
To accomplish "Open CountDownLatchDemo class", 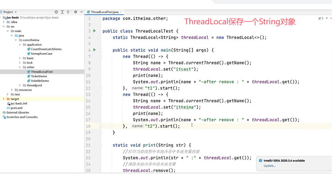I will coord(46,49).
